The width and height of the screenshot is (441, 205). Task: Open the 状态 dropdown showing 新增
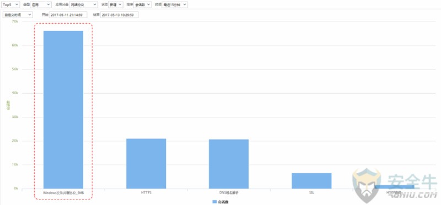click(116, 4)
